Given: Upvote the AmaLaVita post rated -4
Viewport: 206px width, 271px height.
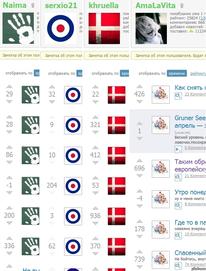Looking at the screenshot, I should [140, 191].
